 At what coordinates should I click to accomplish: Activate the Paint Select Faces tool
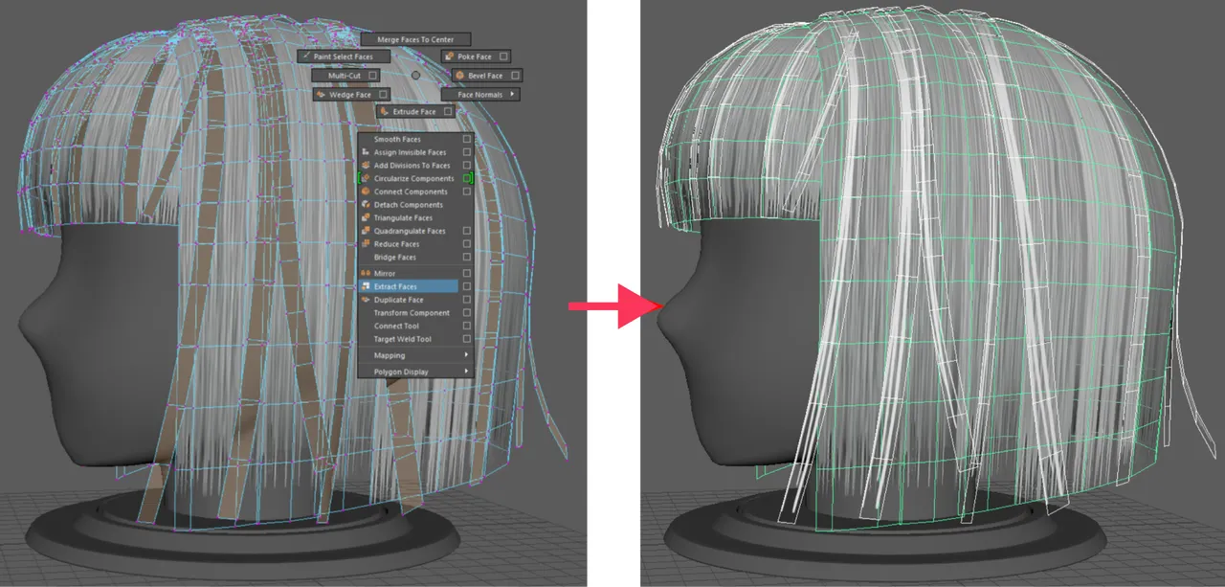pos(343,56)
